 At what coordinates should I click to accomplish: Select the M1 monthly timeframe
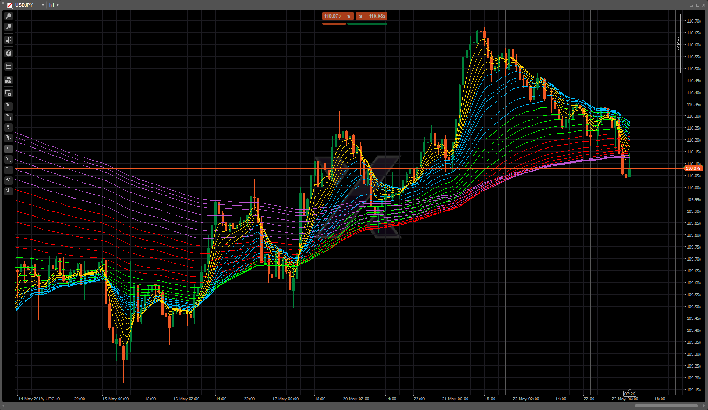[x=8, y=191]
